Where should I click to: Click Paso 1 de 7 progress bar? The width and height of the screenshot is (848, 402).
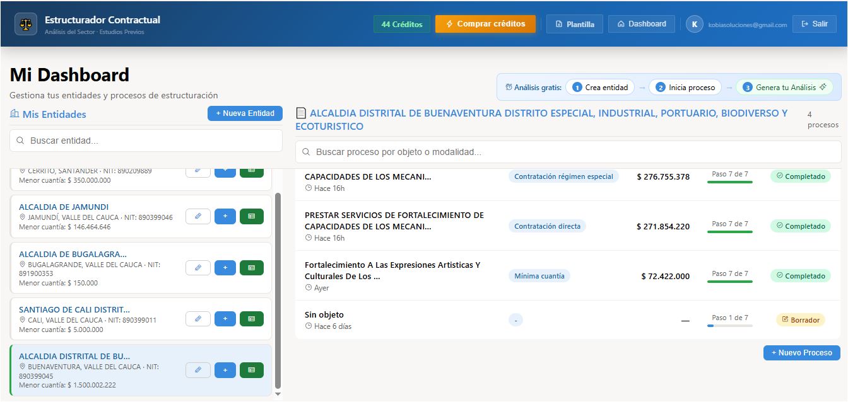pos(730,326)
